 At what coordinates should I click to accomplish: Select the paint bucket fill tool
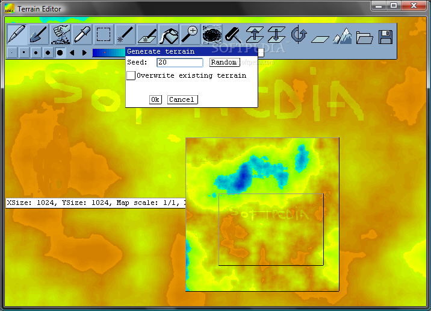click(x=169, y=34)
